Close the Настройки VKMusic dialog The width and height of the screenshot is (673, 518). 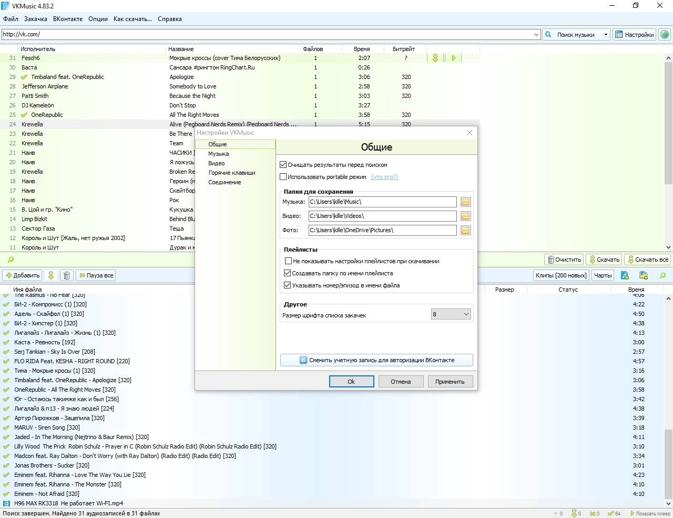tap(470, 133)
